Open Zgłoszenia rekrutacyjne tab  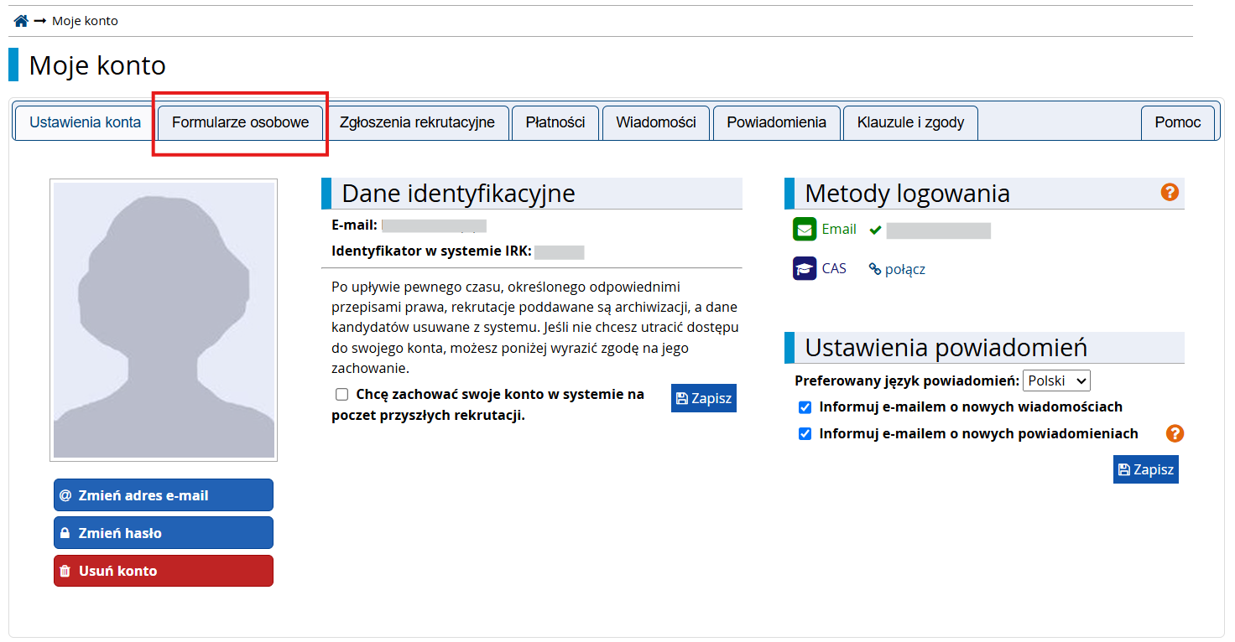click(x=417, y=122)
